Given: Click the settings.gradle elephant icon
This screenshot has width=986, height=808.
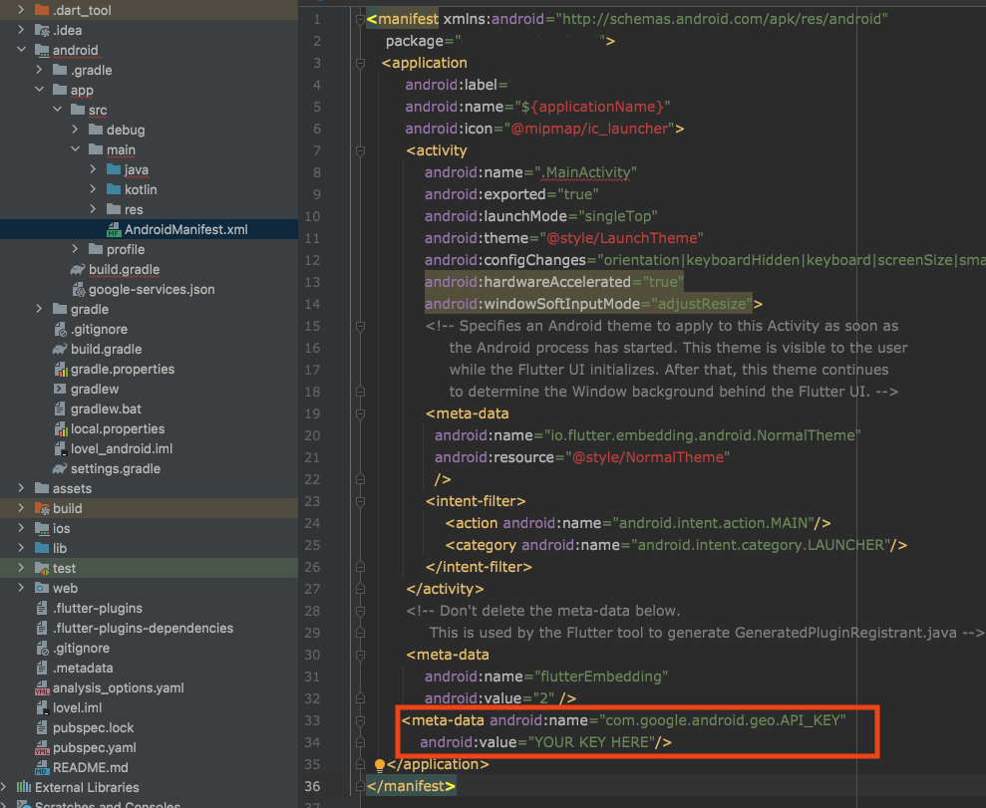Looking at the screenshot, I should coord(60,468).
